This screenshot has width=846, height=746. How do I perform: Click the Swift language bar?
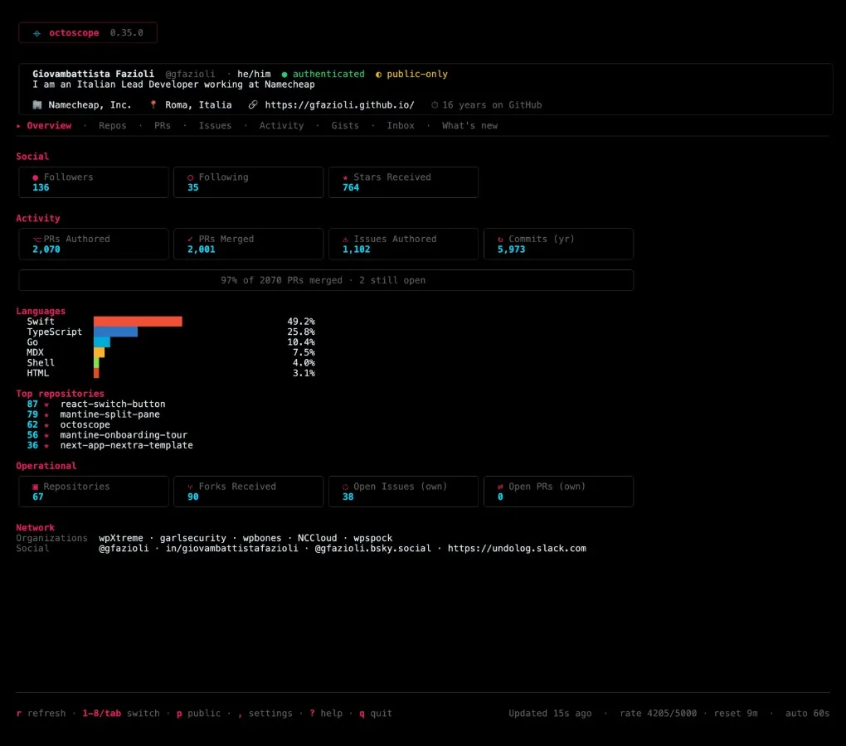138,322
